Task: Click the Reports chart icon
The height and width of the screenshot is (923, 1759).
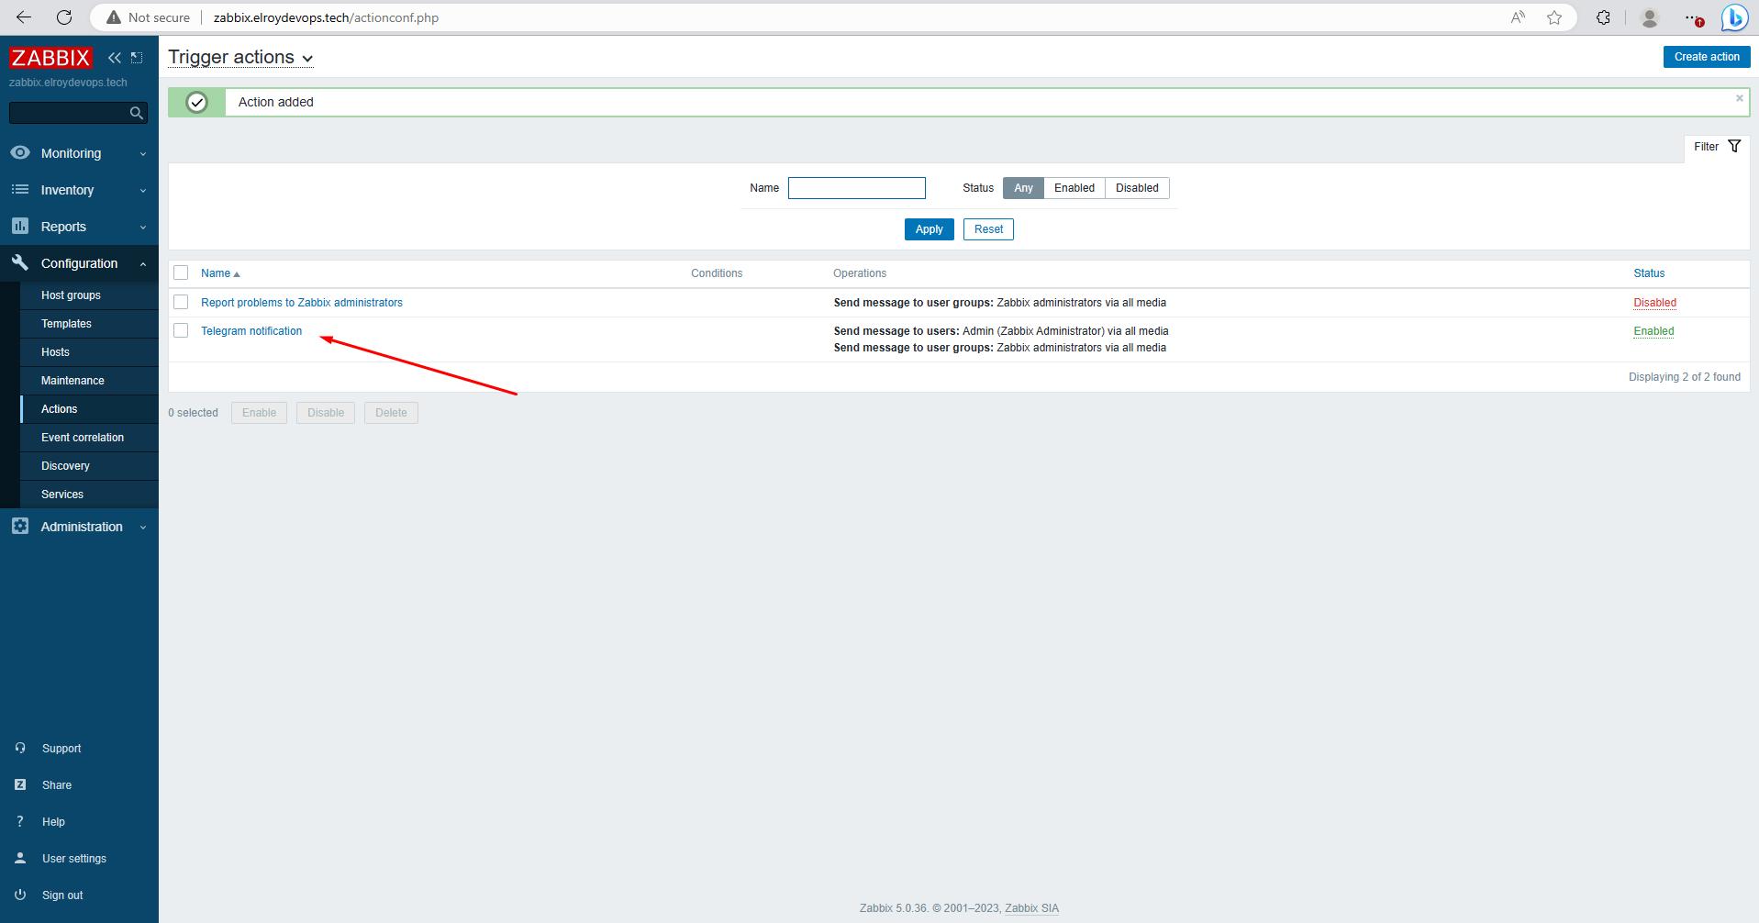Action: 20,226
